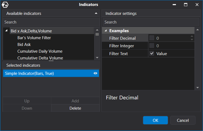Click available indicators list scroll down arrow

click(97, 58)
